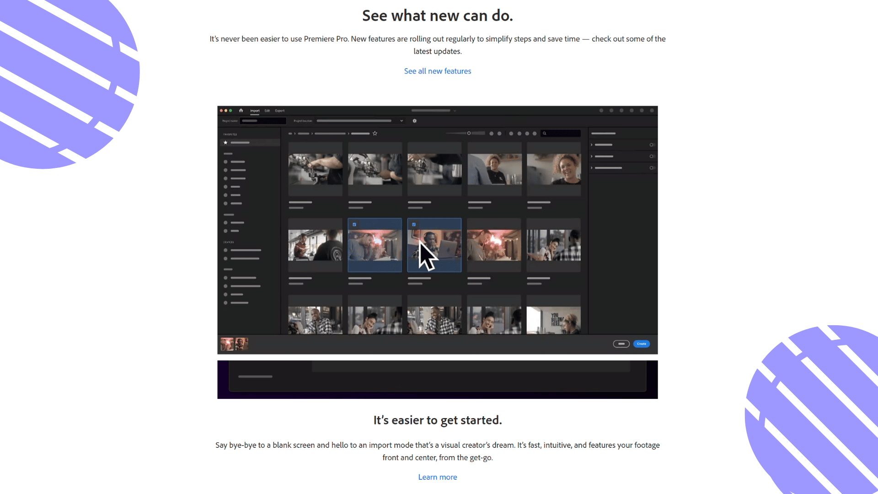Expand the first section in the right panel
878x494 pixels.
point(592,145)
